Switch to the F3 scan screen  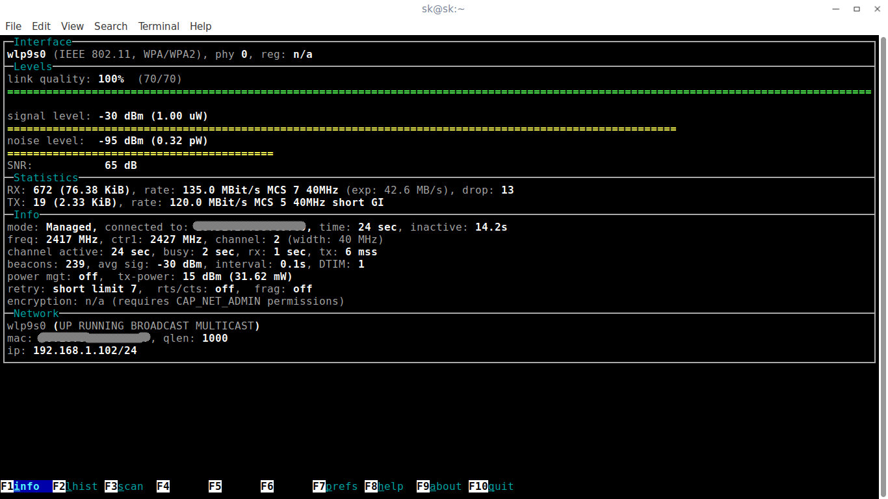point(124,486)
